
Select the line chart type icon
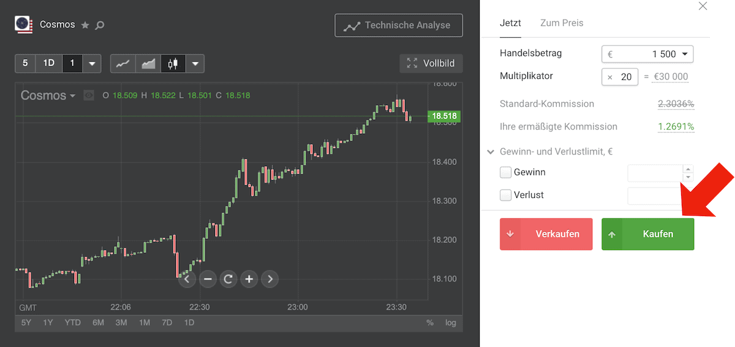pyautogui.click(x=123, y=64)
